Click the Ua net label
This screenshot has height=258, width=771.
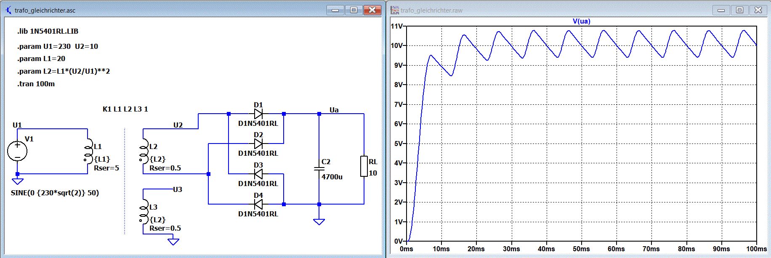[334, 110]
